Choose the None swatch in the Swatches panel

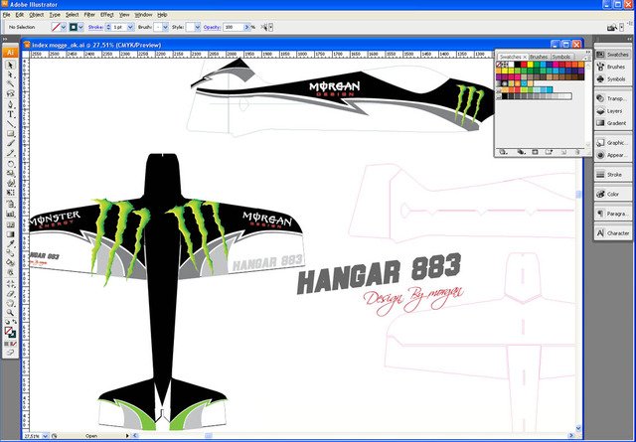point(499,65)
